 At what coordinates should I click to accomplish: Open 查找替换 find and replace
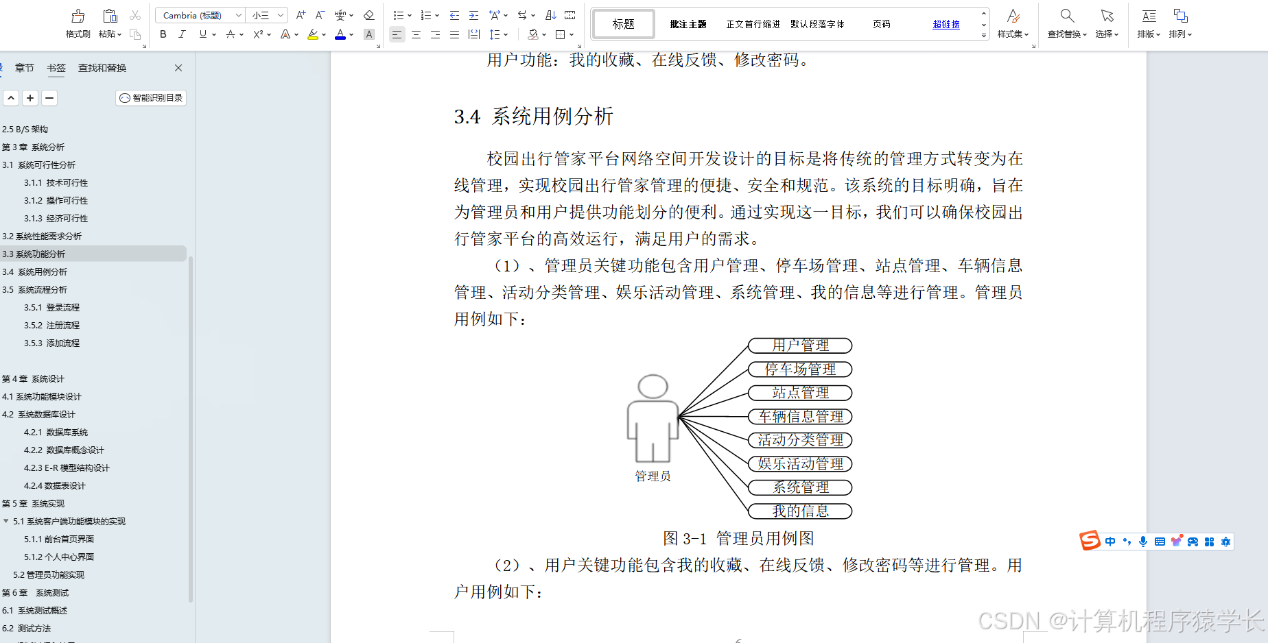(1067, 23)
